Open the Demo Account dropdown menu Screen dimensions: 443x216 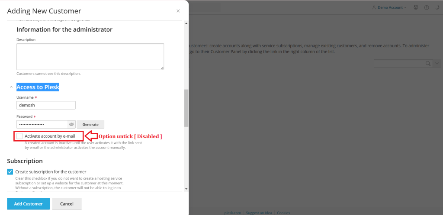390,8
